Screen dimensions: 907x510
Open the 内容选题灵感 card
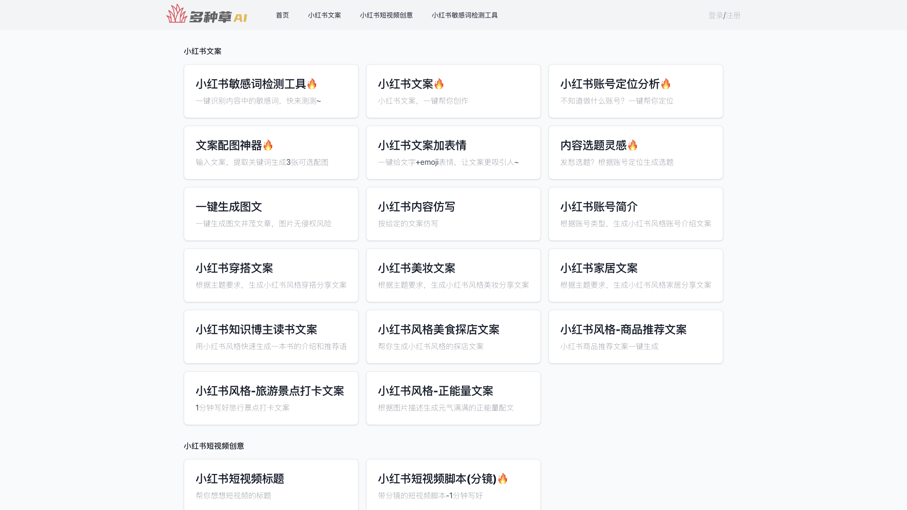coord(636,153)
